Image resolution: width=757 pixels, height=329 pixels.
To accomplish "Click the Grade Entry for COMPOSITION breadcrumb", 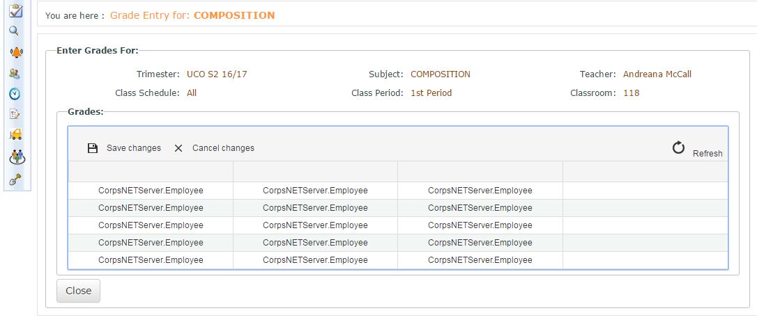I will pos(192,15).
